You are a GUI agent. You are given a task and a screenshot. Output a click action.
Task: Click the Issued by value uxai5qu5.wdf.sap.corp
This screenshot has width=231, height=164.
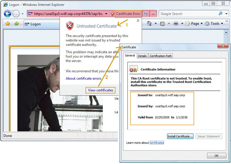[170, 106]
